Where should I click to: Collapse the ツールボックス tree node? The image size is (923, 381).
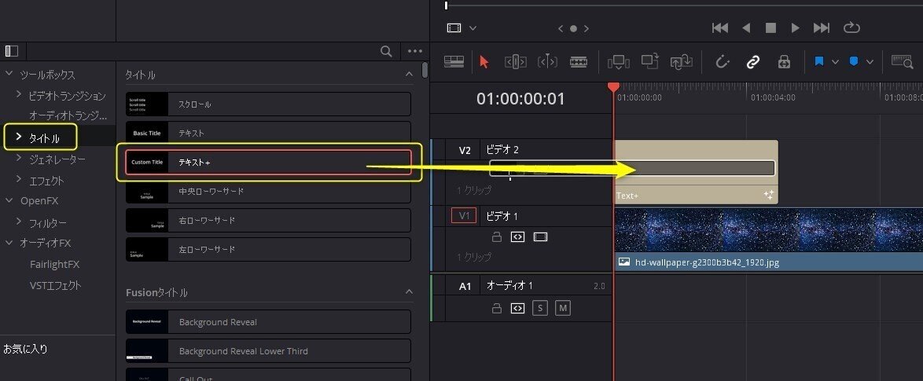point(9,74)
